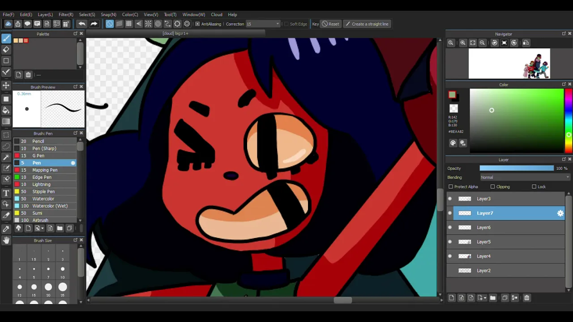
Task: Select the Move tool
Action: pyautogui.click(x=6, y=85)
